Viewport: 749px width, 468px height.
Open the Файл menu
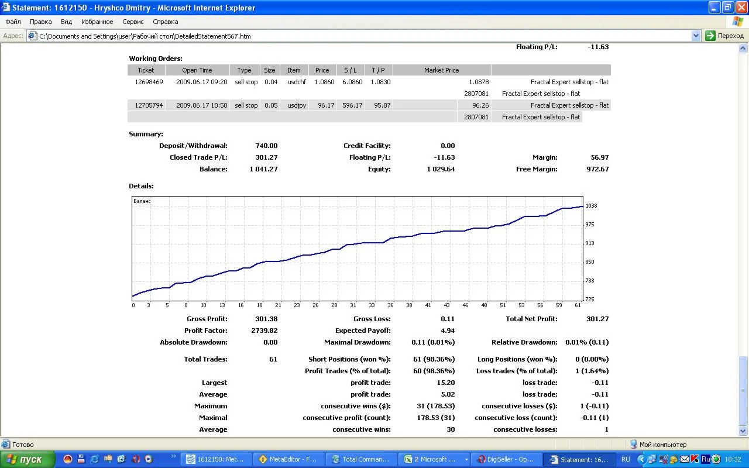13,22
